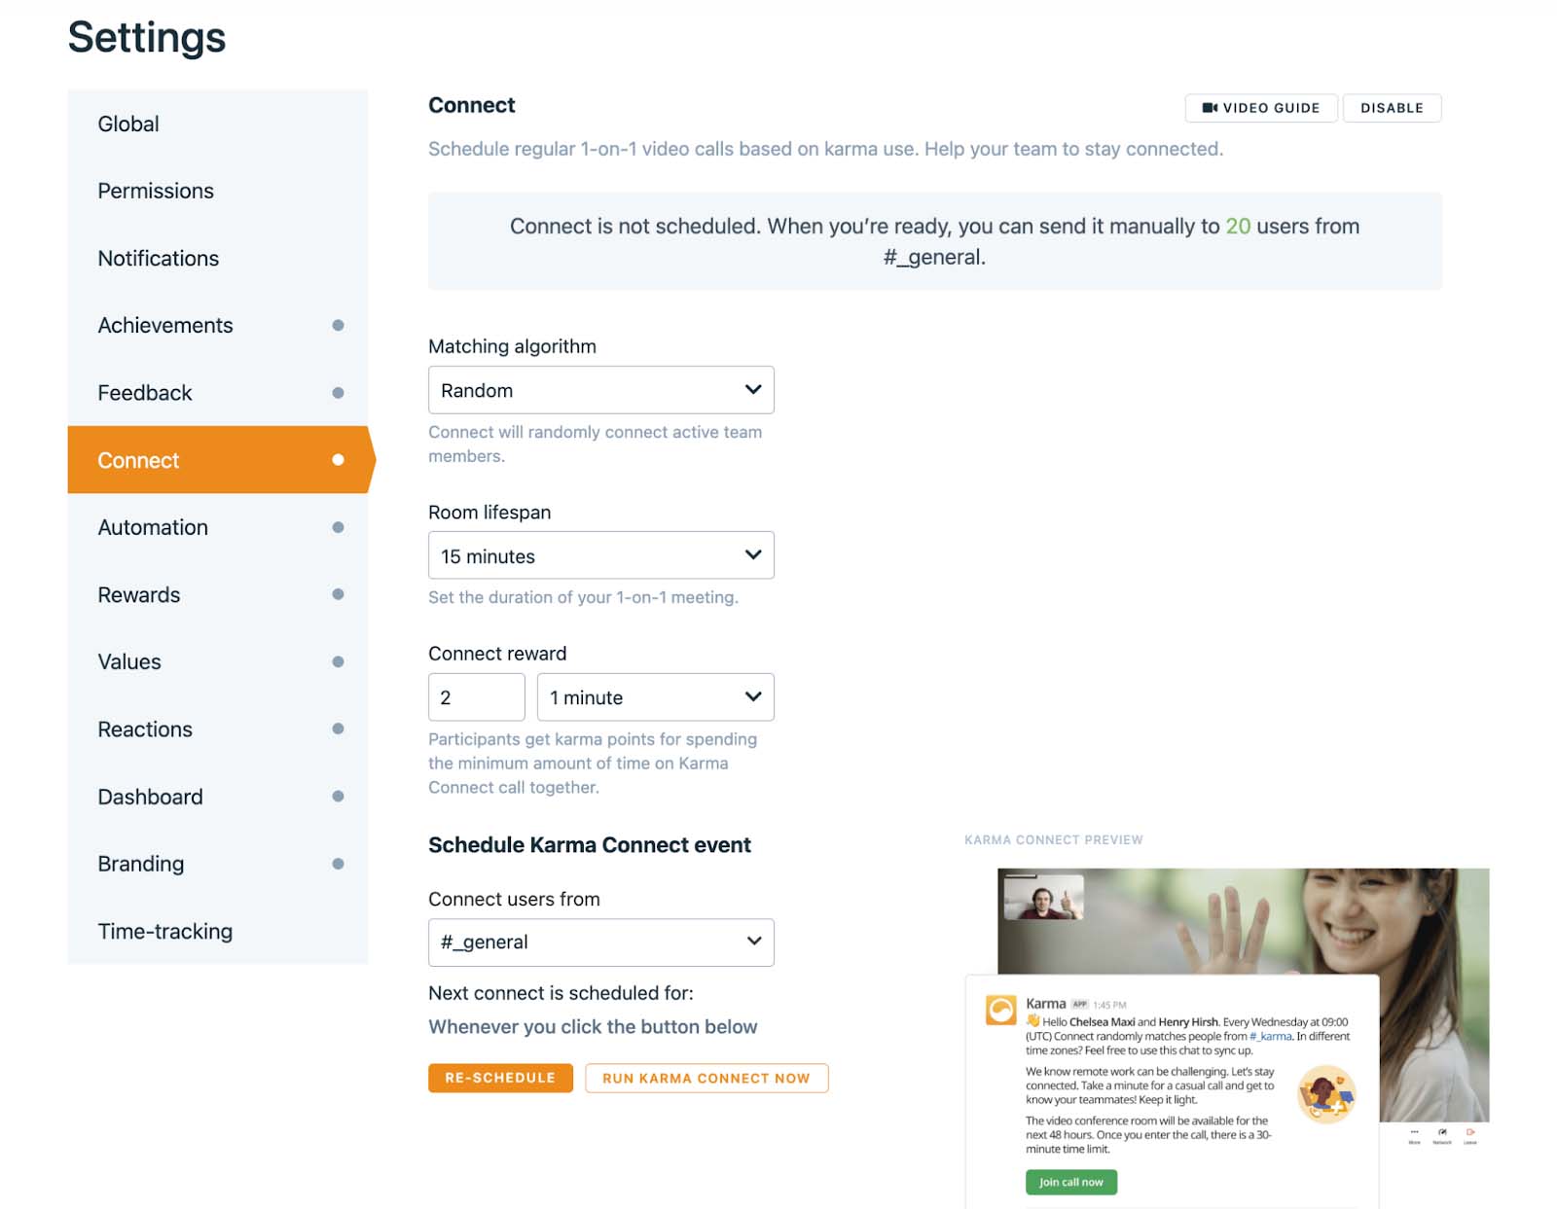Open the Matching algorithm dropdown
This screenshot has width=1557, height=1209.
point(600,389)
